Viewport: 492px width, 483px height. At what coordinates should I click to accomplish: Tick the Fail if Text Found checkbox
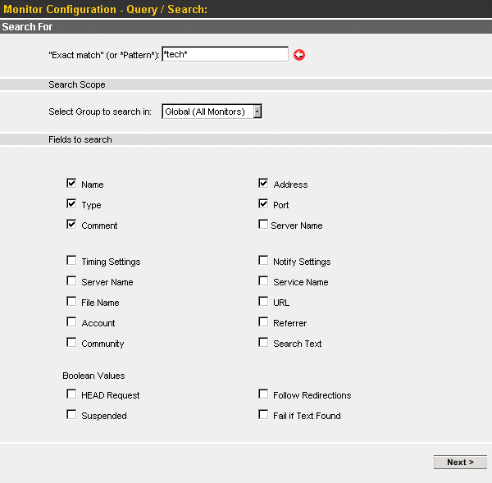tap(263, 414)
